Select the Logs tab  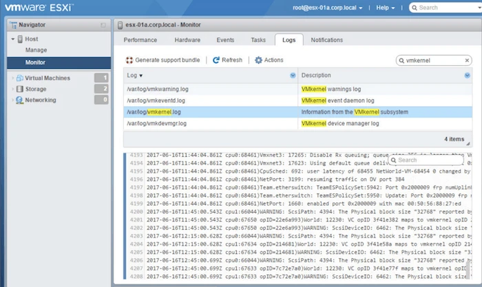coord(289,40)
